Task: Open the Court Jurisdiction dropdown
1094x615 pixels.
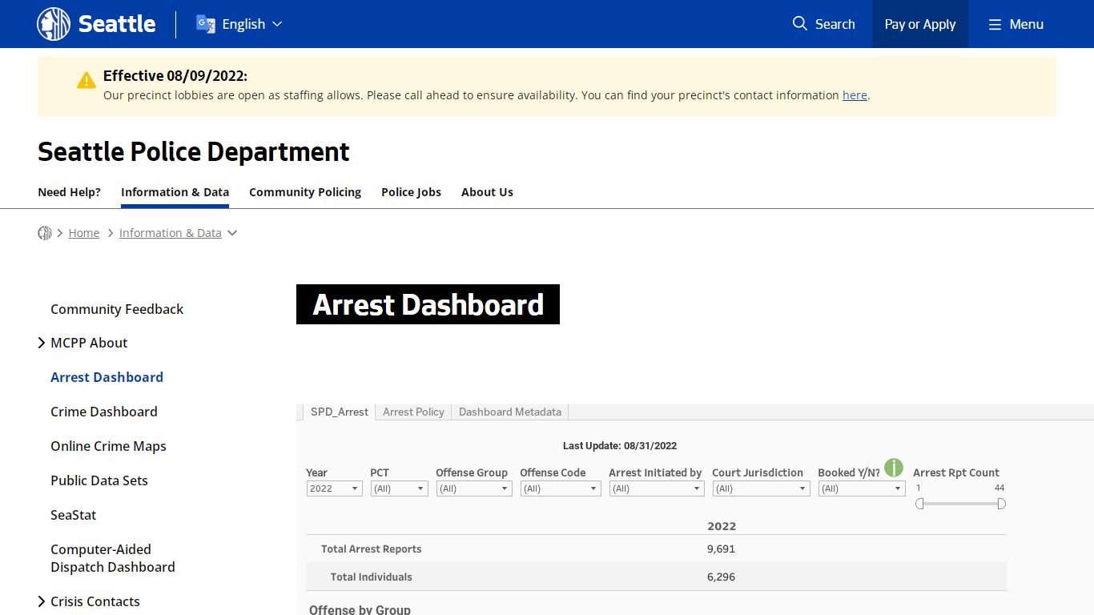Action: click(762, 488)
